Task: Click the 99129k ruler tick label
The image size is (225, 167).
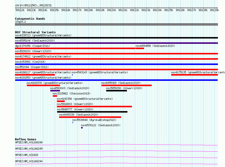Action: tap(214, 10)
